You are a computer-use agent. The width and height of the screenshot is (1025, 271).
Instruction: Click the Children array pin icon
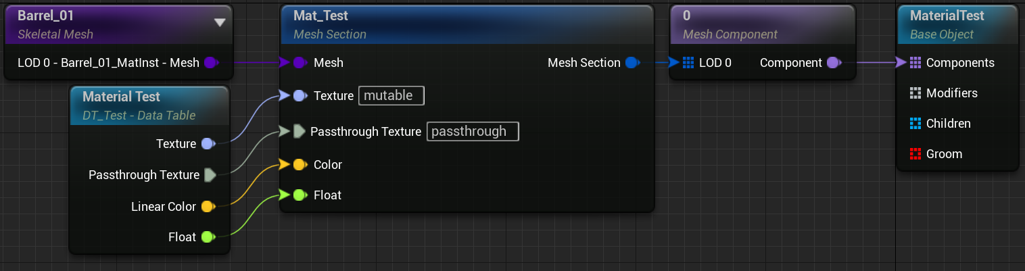(915, 124)
